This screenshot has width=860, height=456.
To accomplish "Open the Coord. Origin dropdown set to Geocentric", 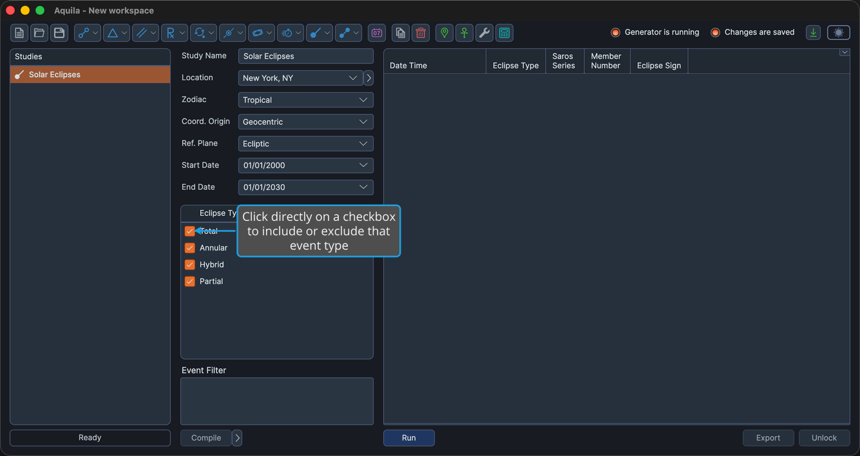I will [x=306, y=122].
